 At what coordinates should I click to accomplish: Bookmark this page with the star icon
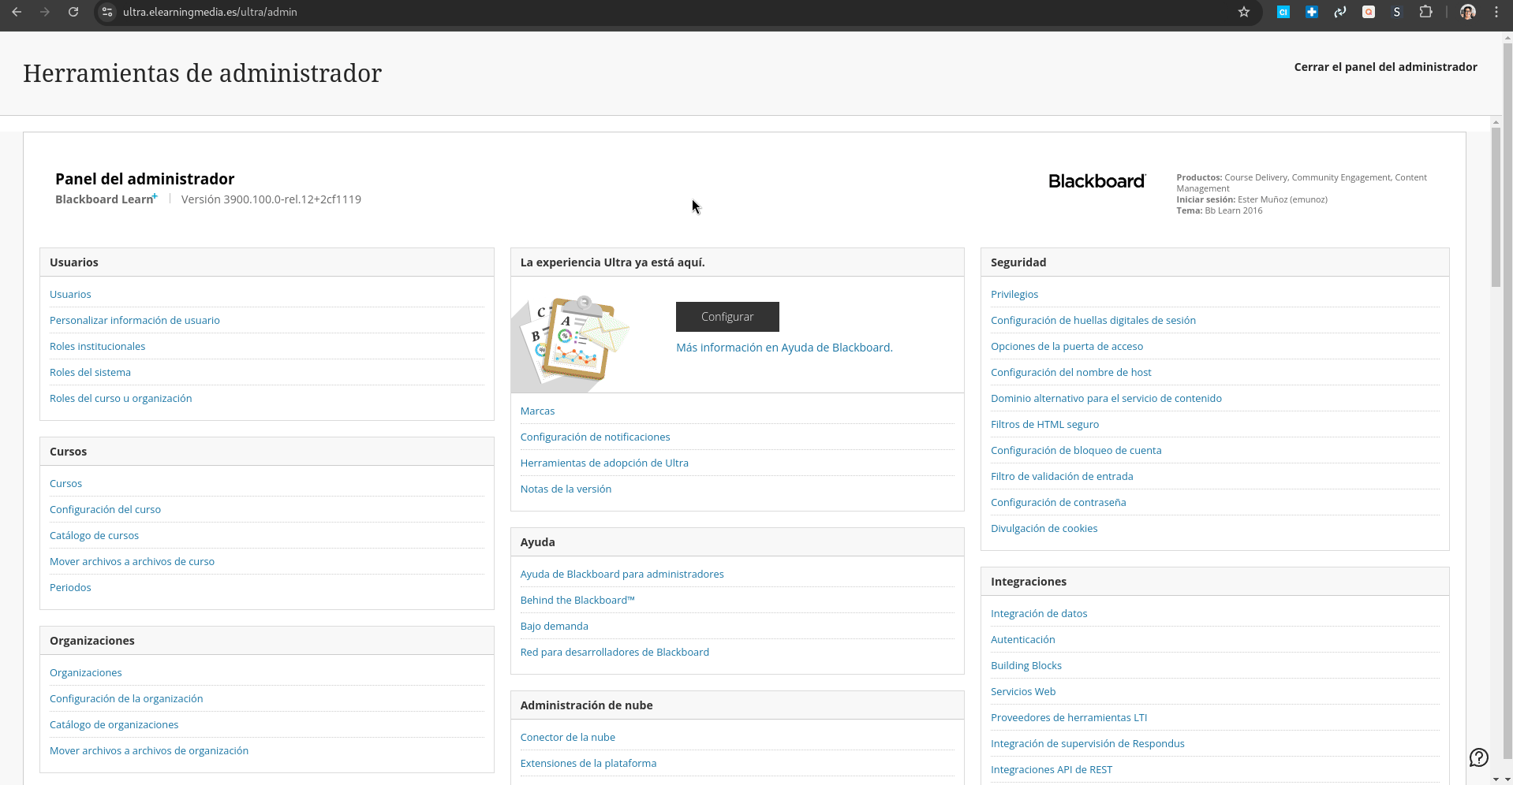1244,12
